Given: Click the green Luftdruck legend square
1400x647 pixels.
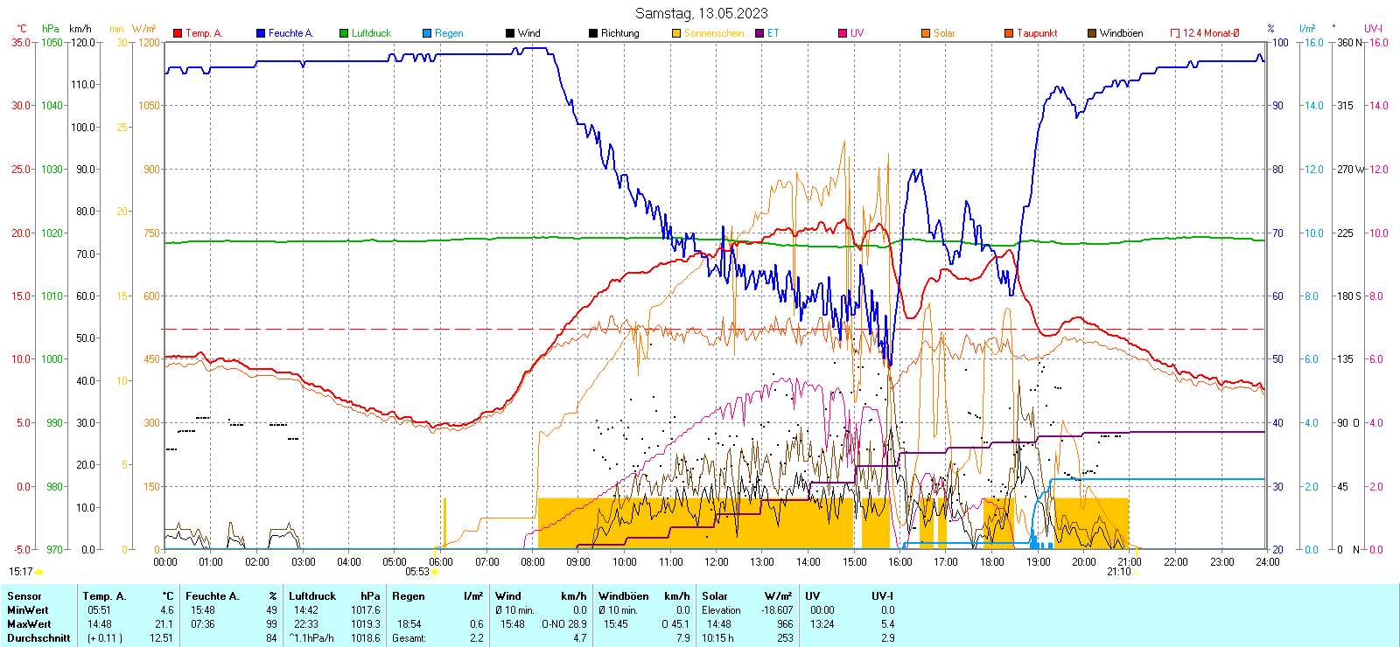Looking at the screenshot, I should pos(344,33).
